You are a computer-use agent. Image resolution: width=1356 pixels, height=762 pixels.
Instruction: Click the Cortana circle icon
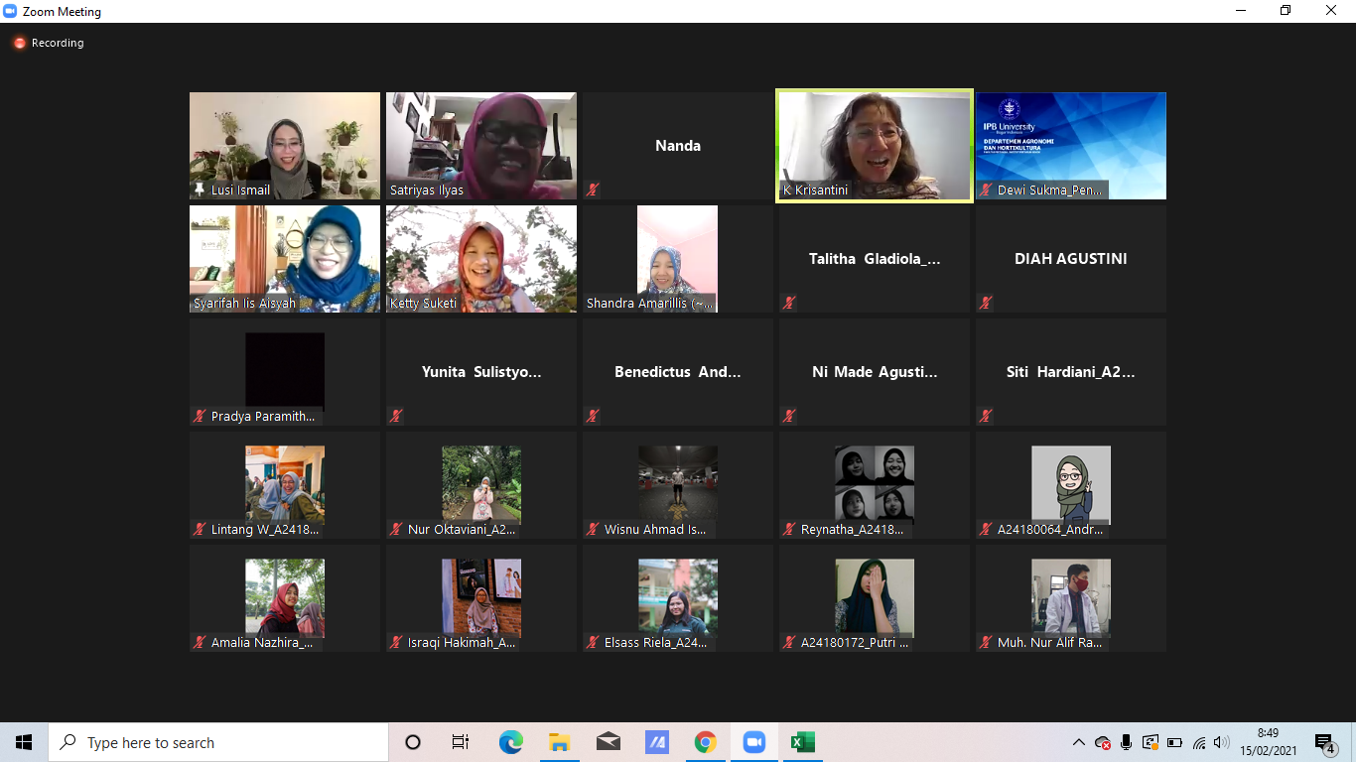pyautogui.click(x=413, y=742)
